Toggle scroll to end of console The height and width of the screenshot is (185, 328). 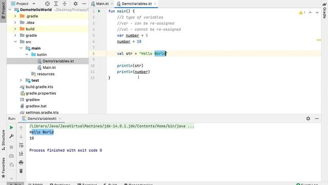[x=21, y=154]
